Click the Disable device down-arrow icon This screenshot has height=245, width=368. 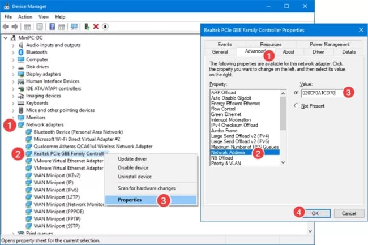pos(105,27)
